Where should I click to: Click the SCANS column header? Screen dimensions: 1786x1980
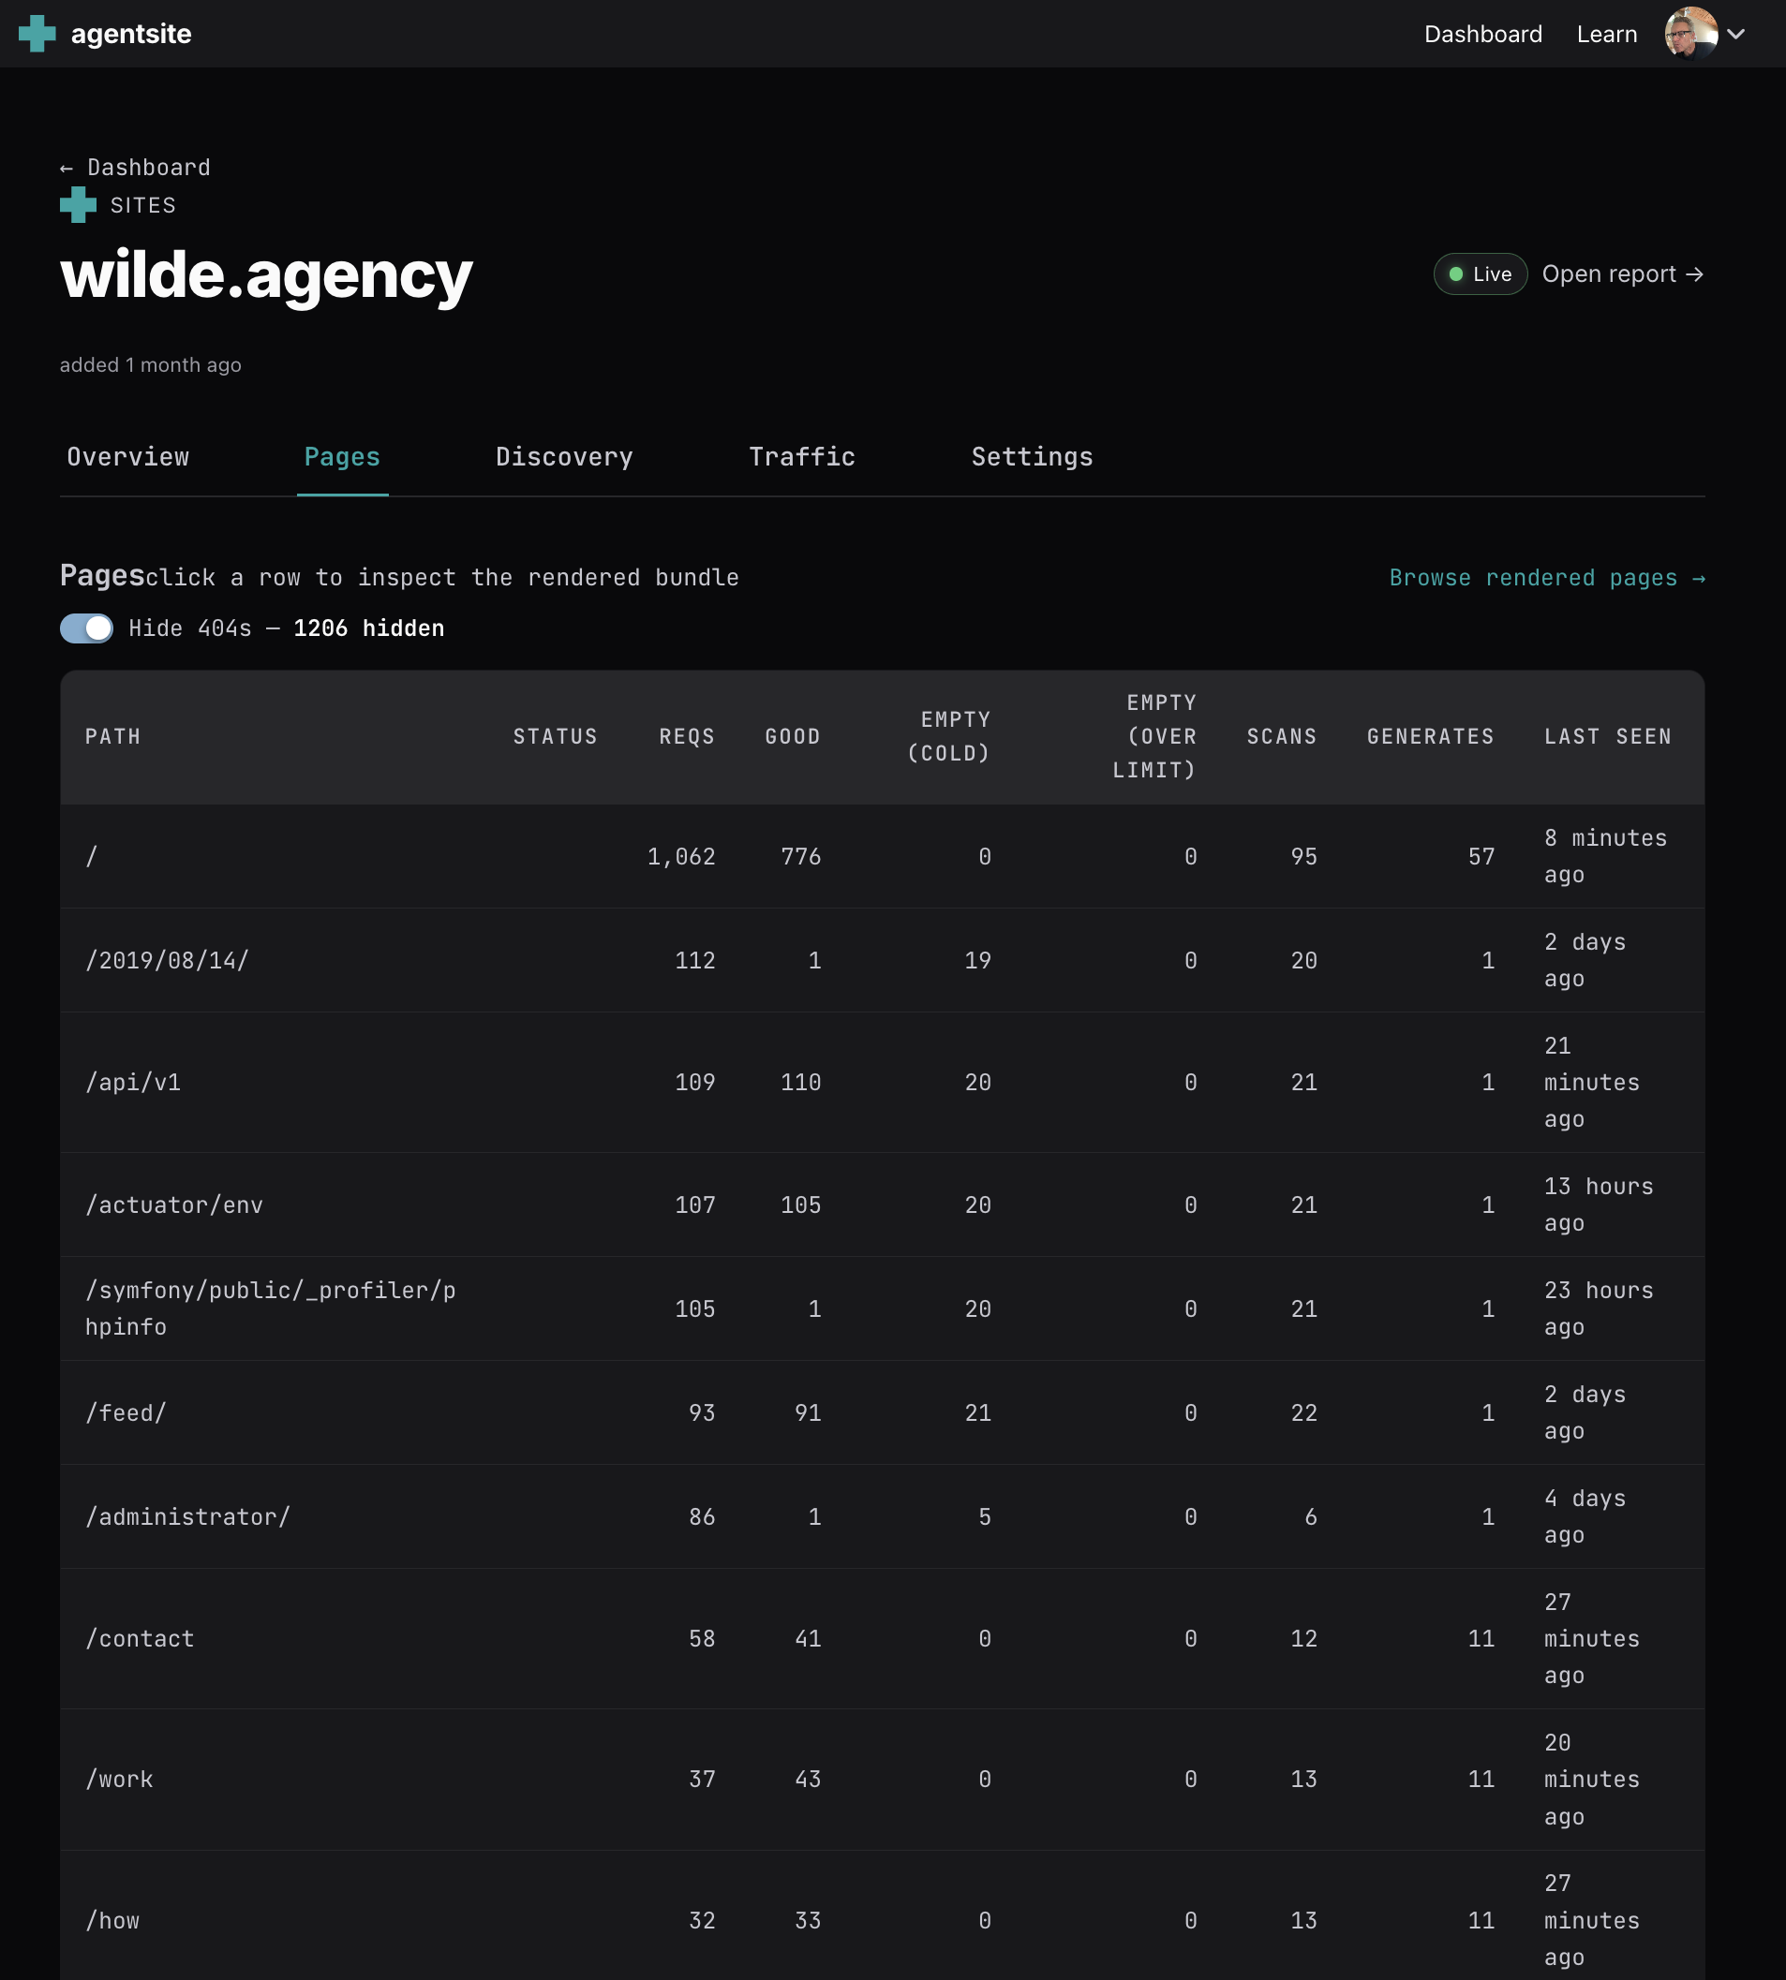1282,736
